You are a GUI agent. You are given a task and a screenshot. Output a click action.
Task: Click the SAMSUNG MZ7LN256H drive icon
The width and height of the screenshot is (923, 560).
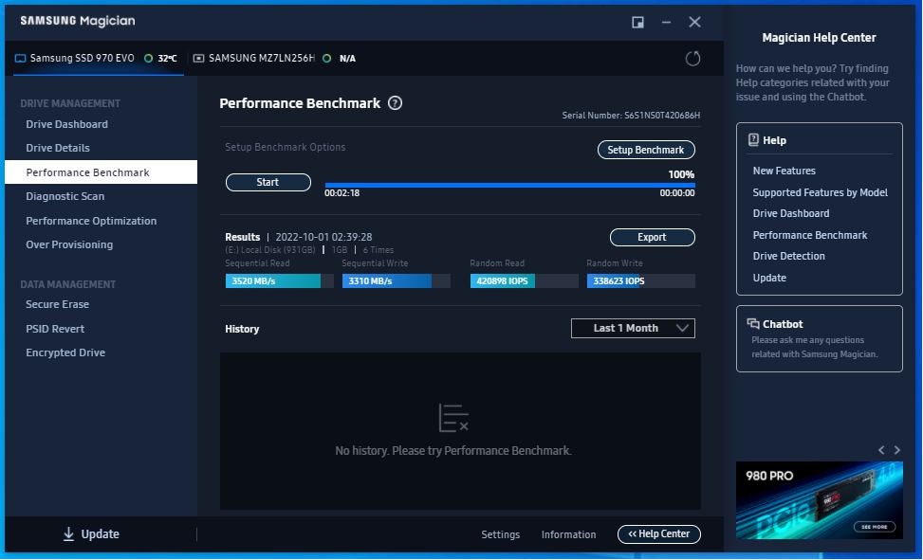pos(199,58)
